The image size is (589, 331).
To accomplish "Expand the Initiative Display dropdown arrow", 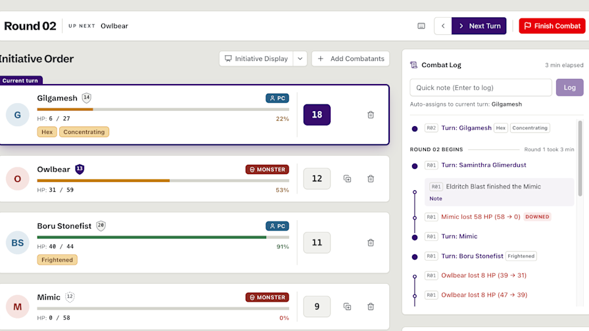I will [300, 58].
